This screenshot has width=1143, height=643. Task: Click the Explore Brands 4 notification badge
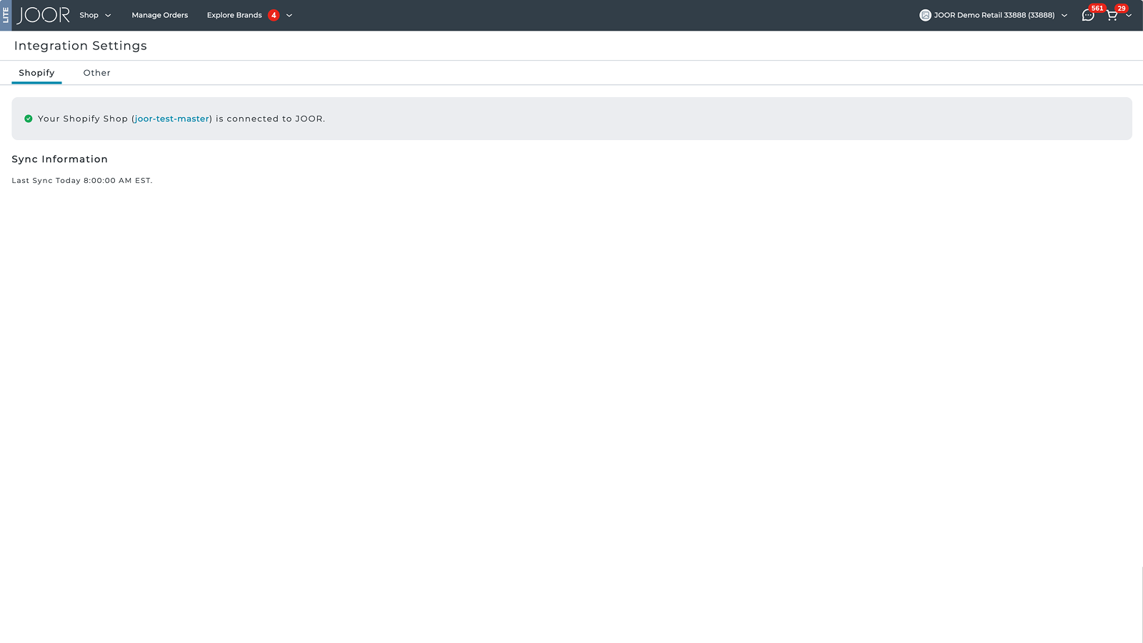click(x=274, y=15)
